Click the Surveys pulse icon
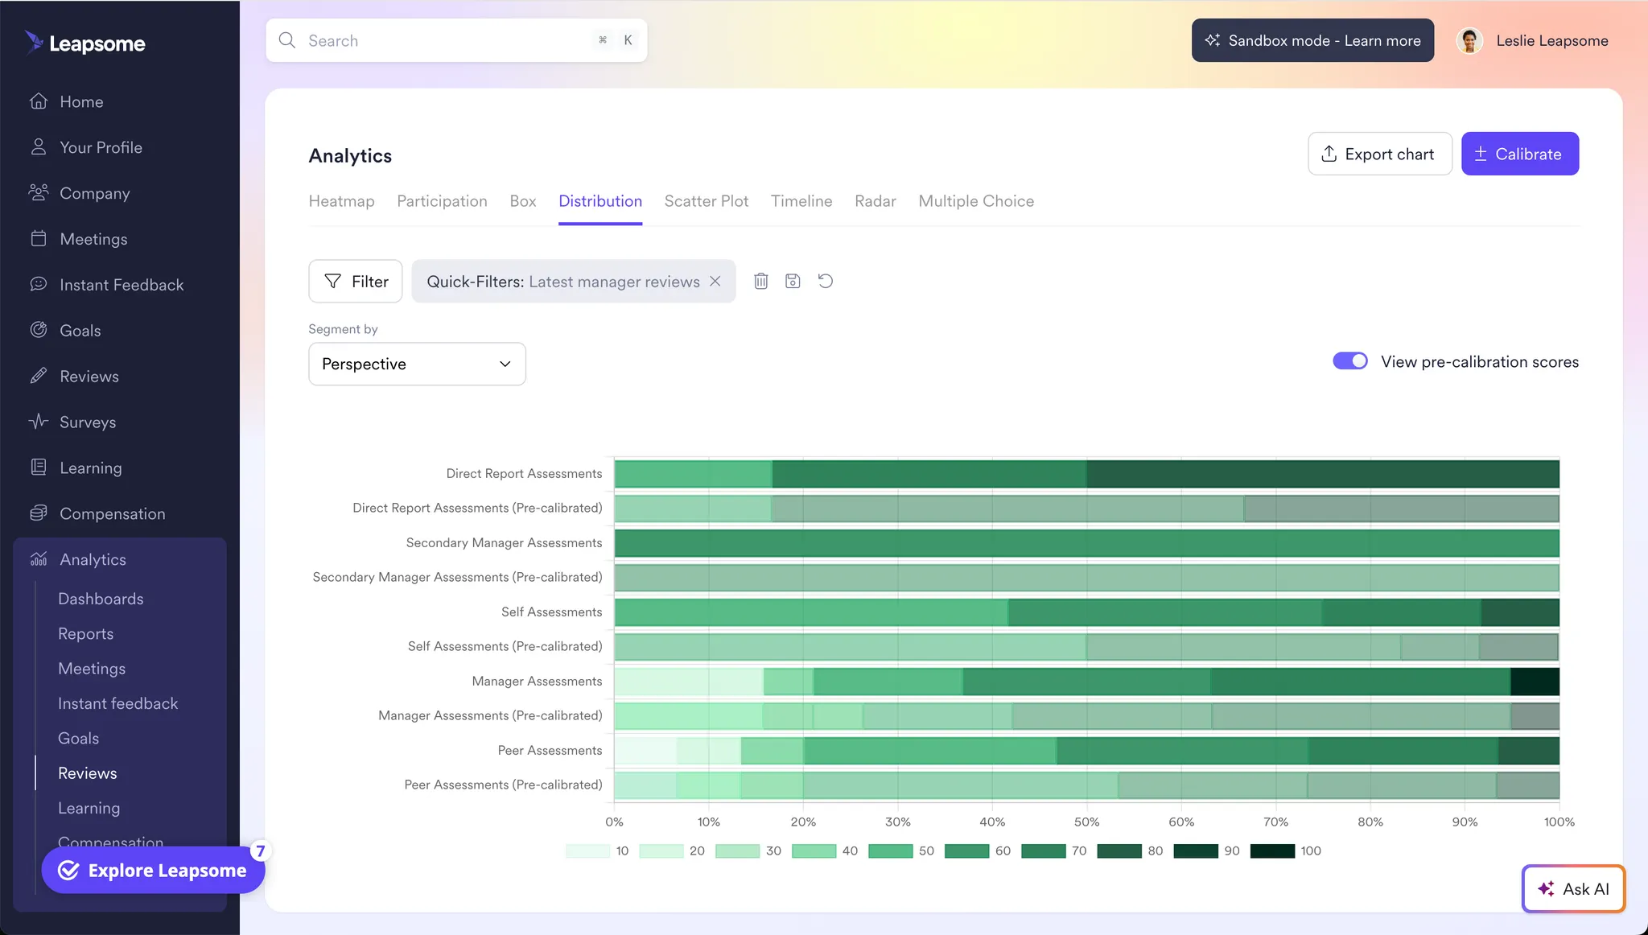 [39, 422]
